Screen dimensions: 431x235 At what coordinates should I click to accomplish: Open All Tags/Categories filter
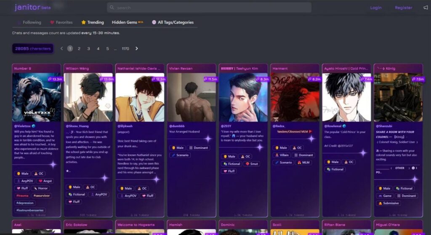click(173, 22)
